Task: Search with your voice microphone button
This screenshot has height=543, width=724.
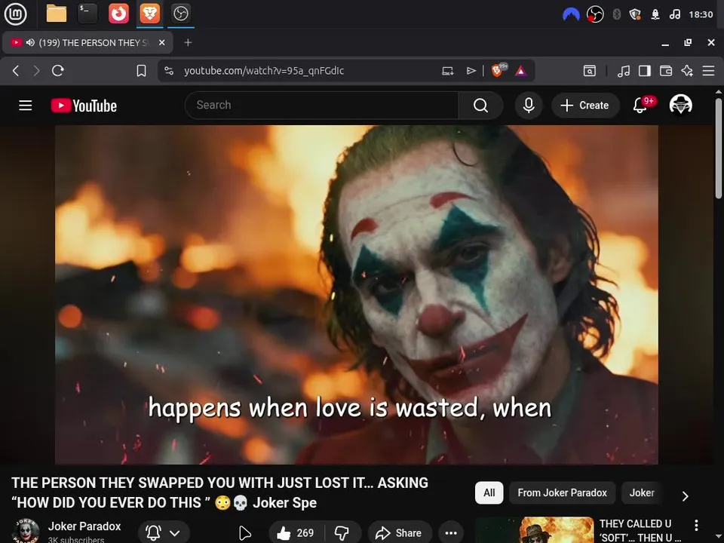Action: tap(529, 106)
